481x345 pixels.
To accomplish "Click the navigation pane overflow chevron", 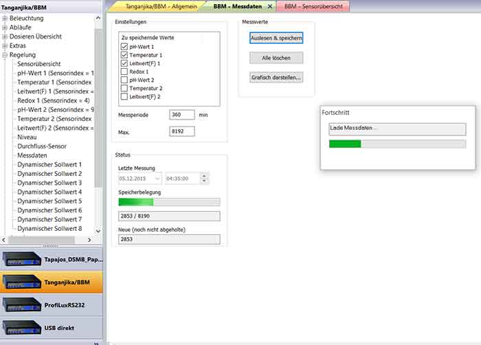I will point(96,342).
